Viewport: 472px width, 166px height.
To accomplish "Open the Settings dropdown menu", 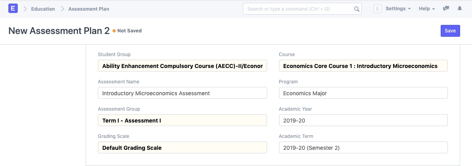I will click(x=398, y=9).
